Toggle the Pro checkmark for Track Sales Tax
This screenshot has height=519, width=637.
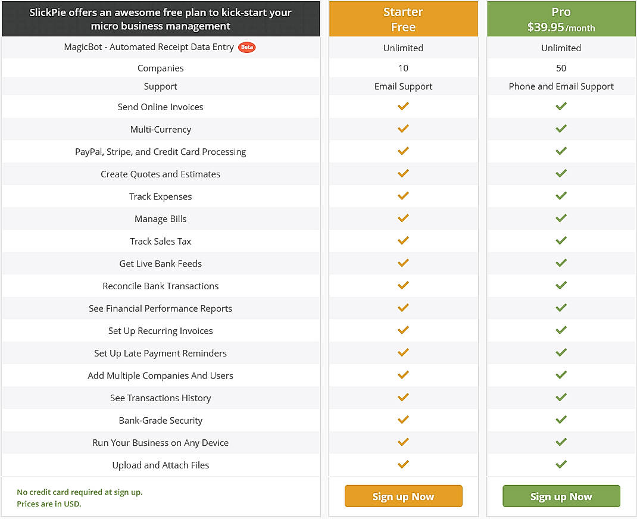[x=561, y=241]
